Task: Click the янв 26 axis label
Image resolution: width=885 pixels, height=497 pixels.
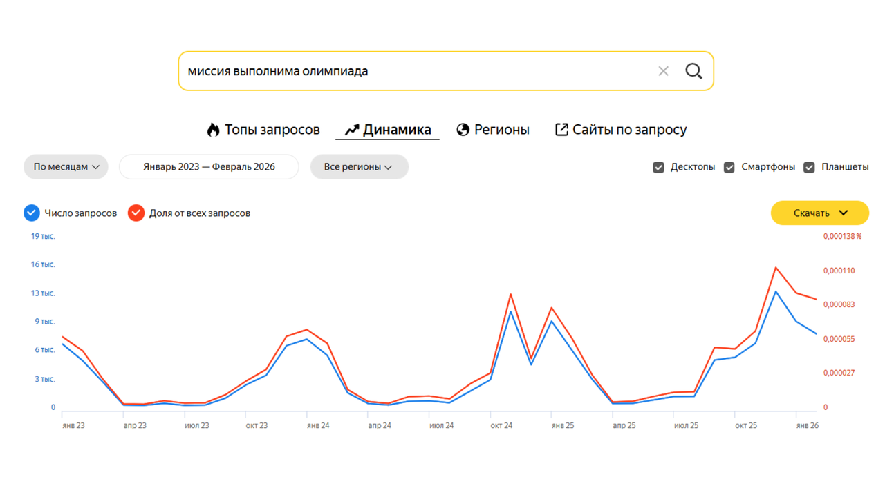Action: [x=807, y=426]
